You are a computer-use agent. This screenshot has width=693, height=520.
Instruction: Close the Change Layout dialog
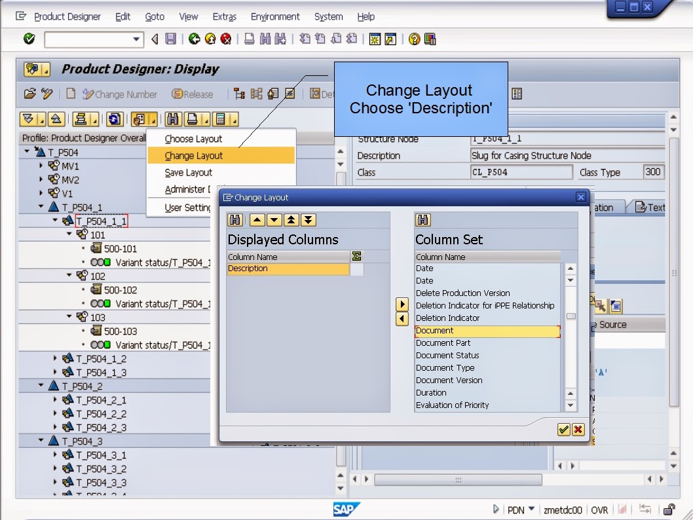pos(581,197)
